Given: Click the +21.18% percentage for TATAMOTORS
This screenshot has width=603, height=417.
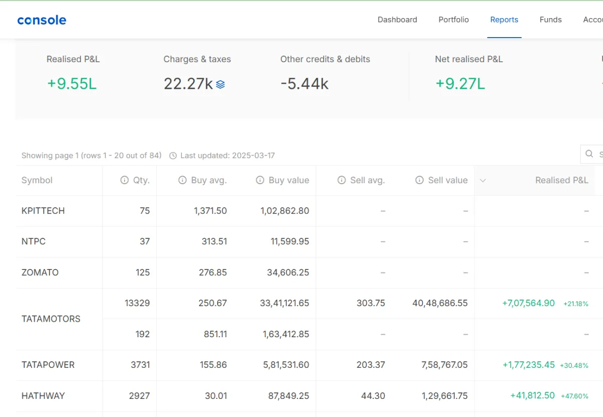Looking at the screenshot, I should [x=576, y=304].
